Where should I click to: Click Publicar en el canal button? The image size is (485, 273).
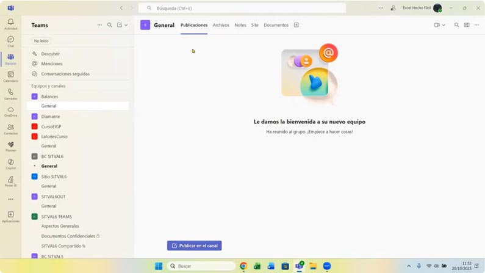pos(194,246)
